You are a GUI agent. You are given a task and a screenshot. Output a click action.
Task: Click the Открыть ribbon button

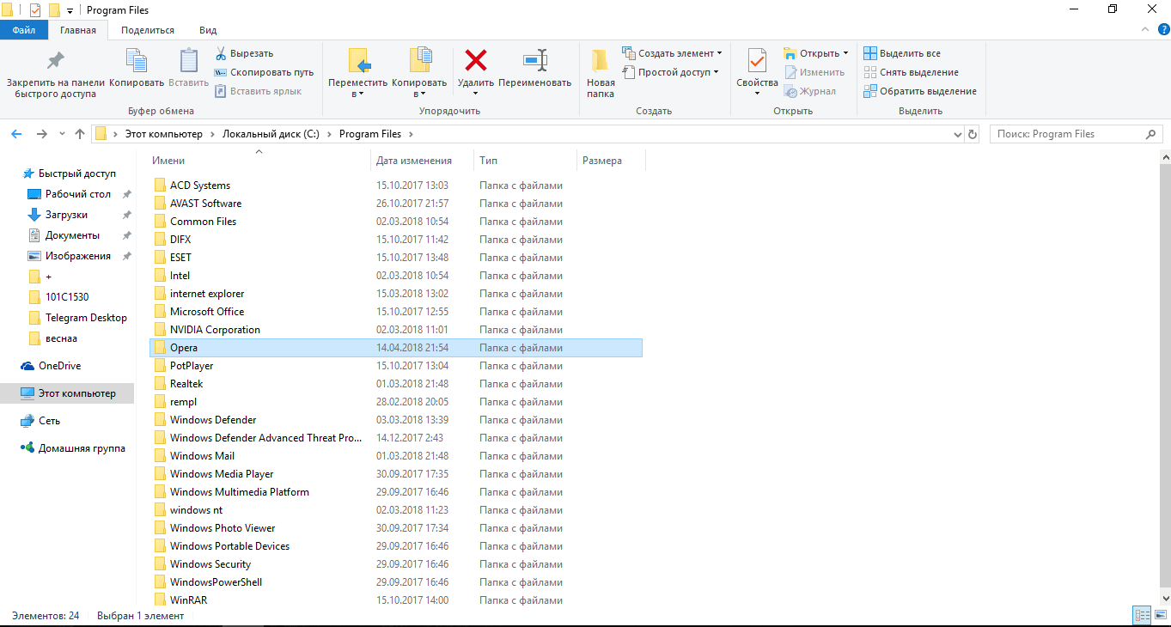pos(816,53)
